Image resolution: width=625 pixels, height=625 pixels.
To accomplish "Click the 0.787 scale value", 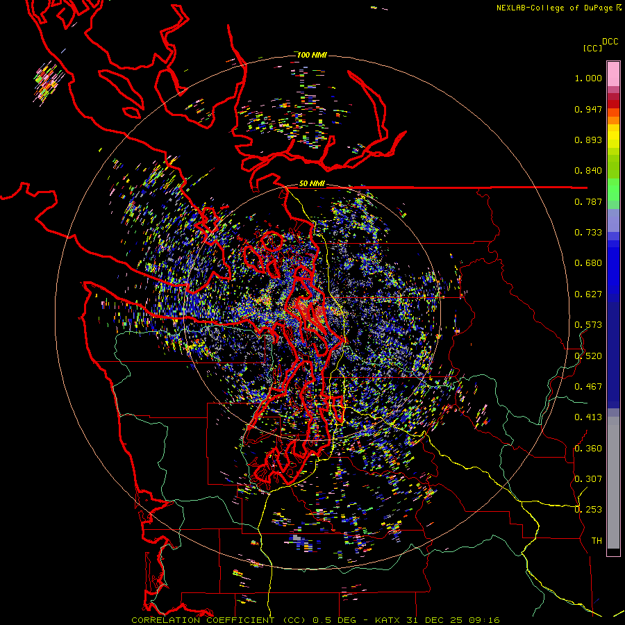I will pyautogui.click(x=588, y=201).
